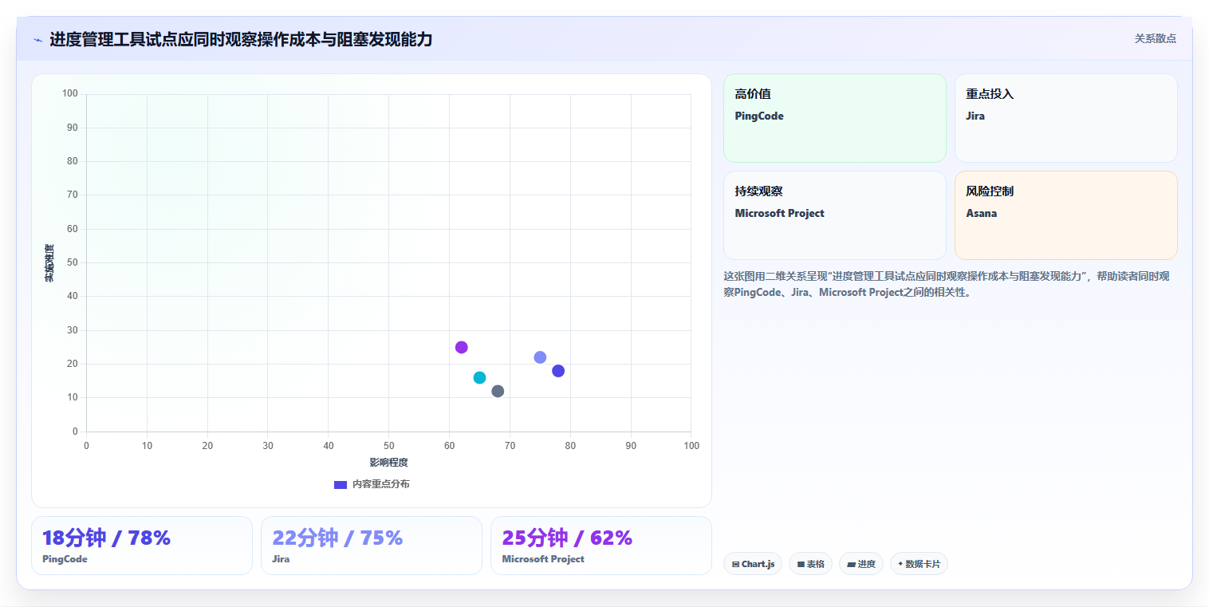The image size is (1209, 607).
Task: Click the 表格 tag chip
Action: (810, 564)
